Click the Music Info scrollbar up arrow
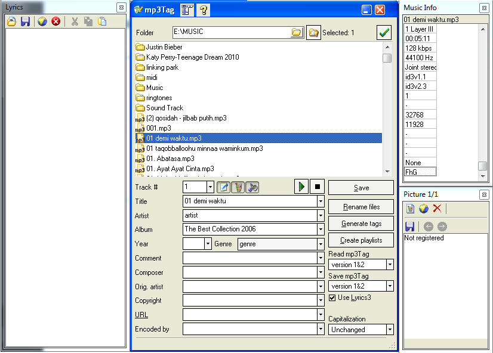The image size is (493, 353). [483, 29]
